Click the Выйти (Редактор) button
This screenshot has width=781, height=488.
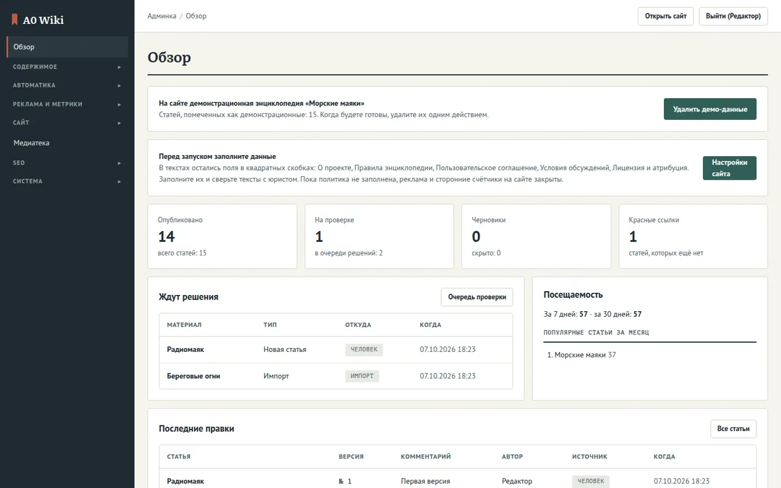733,16
